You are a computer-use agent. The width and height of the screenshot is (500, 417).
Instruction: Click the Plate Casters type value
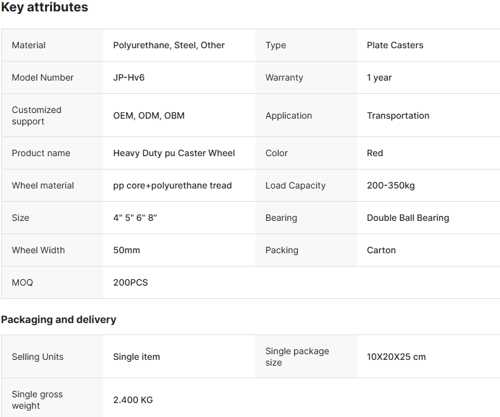[395, 45]
